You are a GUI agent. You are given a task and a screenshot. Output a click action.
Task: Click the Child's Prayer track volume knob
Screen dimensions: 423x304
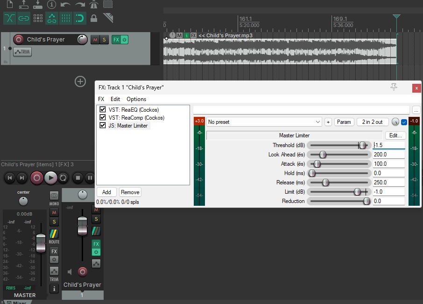(82, 40)
